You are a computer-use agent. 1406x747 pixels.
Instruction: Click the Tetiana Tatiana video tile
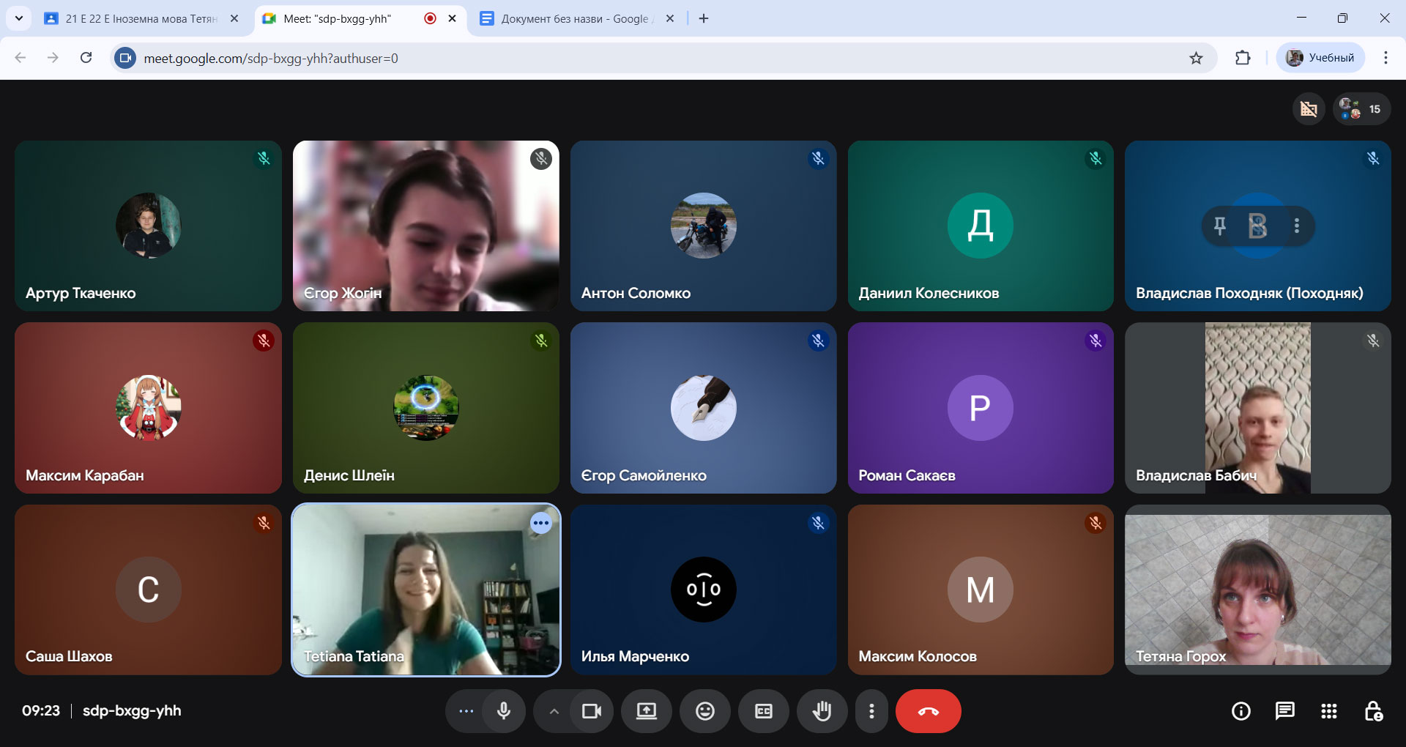[x=426, y=590]
